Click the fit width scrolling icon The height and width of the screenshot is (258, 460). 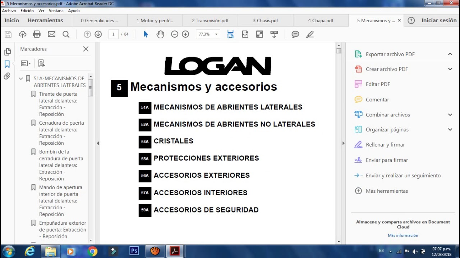pyautogui.click(x=230, y=34)
